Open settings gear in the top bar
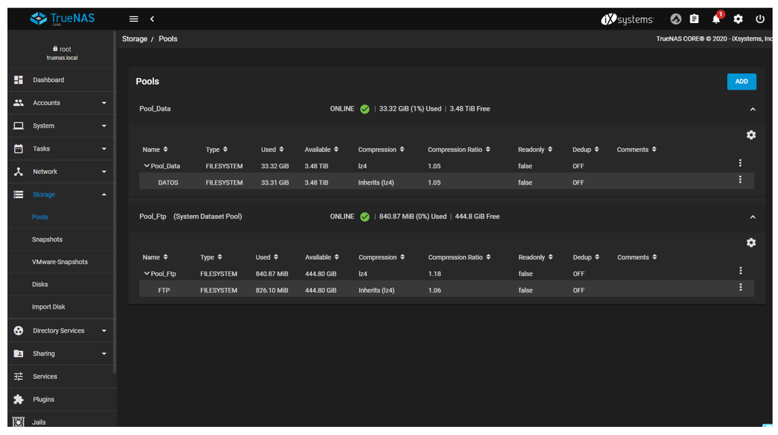The image size is (778, 435). (738, 19)
